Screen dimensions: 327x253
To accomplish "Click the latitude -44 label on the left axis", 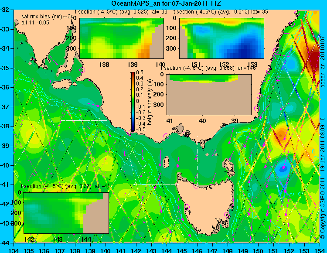I will tap(4, 243).
